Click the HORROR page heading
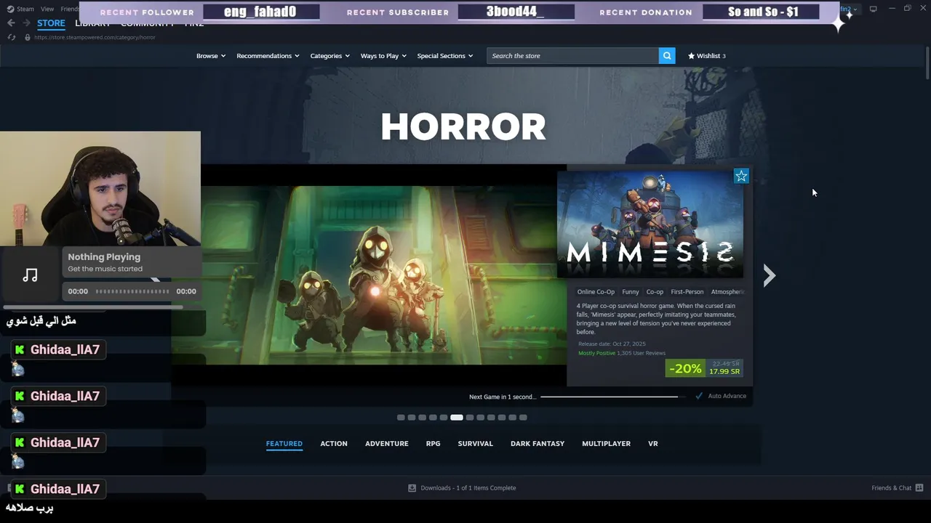This screenshot has height=523, width=931. [x=463, y=127]
